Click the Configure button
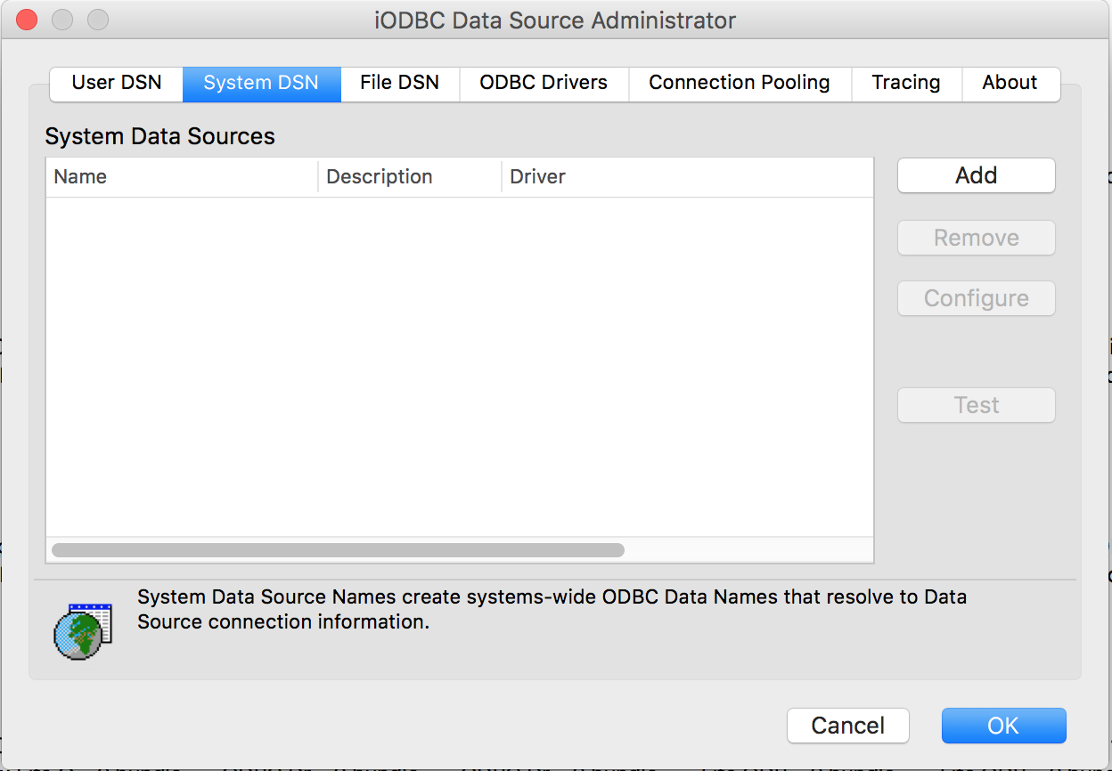The image size is (1112, 771). pos(976,298)
